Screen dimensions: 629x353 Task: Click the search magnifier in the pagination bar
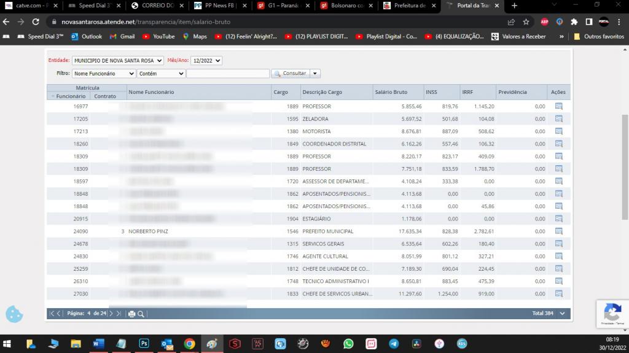point(141,314)
